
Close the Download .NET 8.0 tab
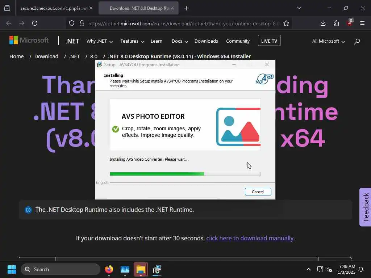pos(172,8)
